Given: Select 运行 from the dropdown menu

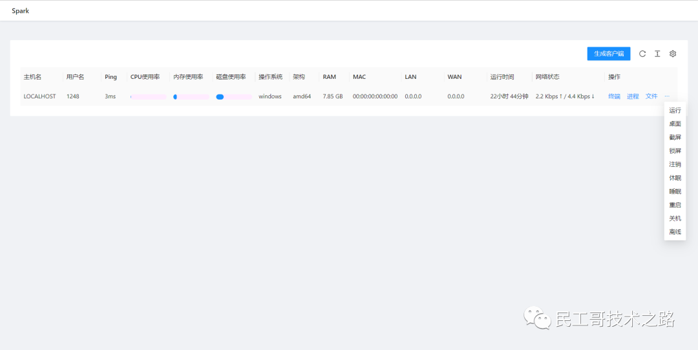Looking at the screenshot, I should click(675, 110).
